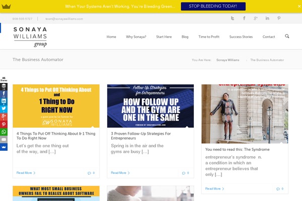Share on LinkedIn from side share bar
302x201 pixels.
[x=4, y=102]
